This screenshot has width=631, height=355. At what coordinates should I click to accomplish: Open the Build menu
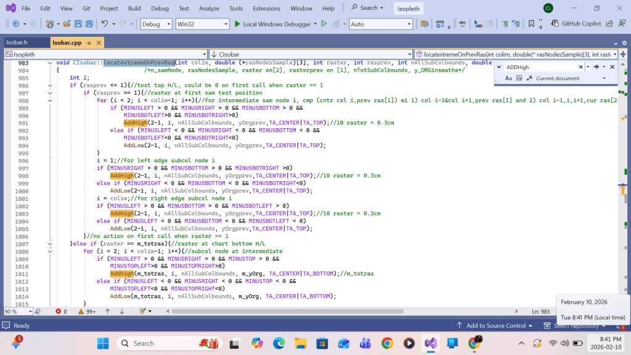click(134, 8)
